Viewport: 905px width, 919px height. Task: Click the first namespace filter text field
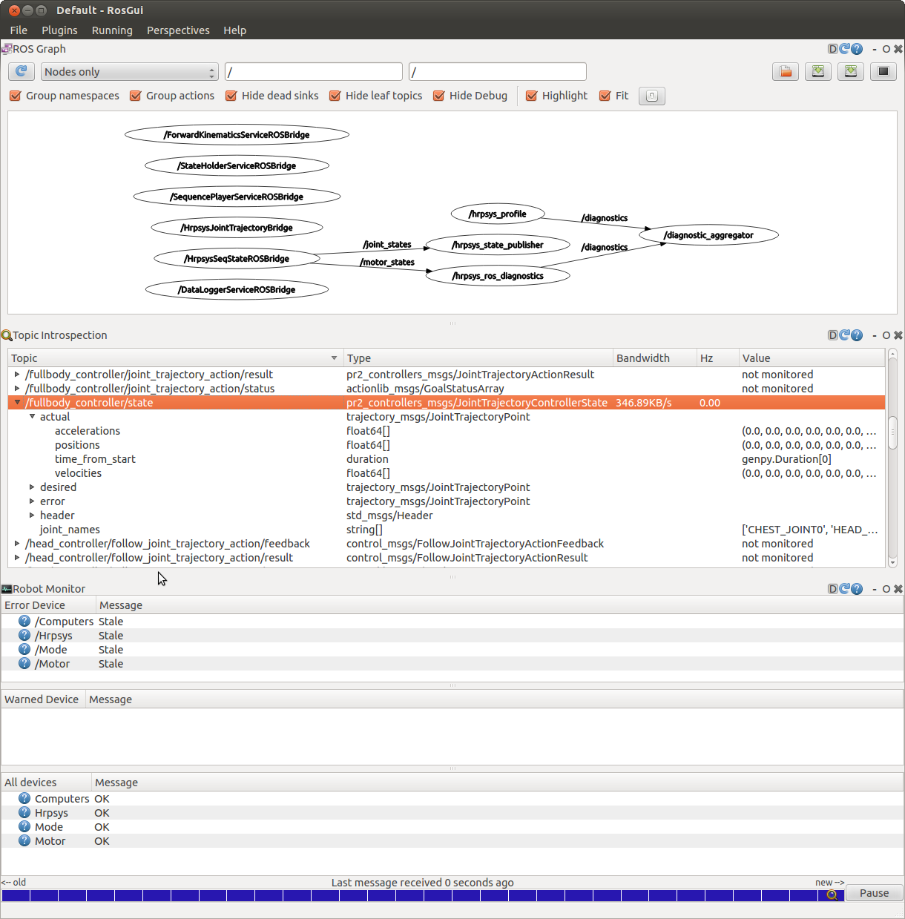(313, 72)
